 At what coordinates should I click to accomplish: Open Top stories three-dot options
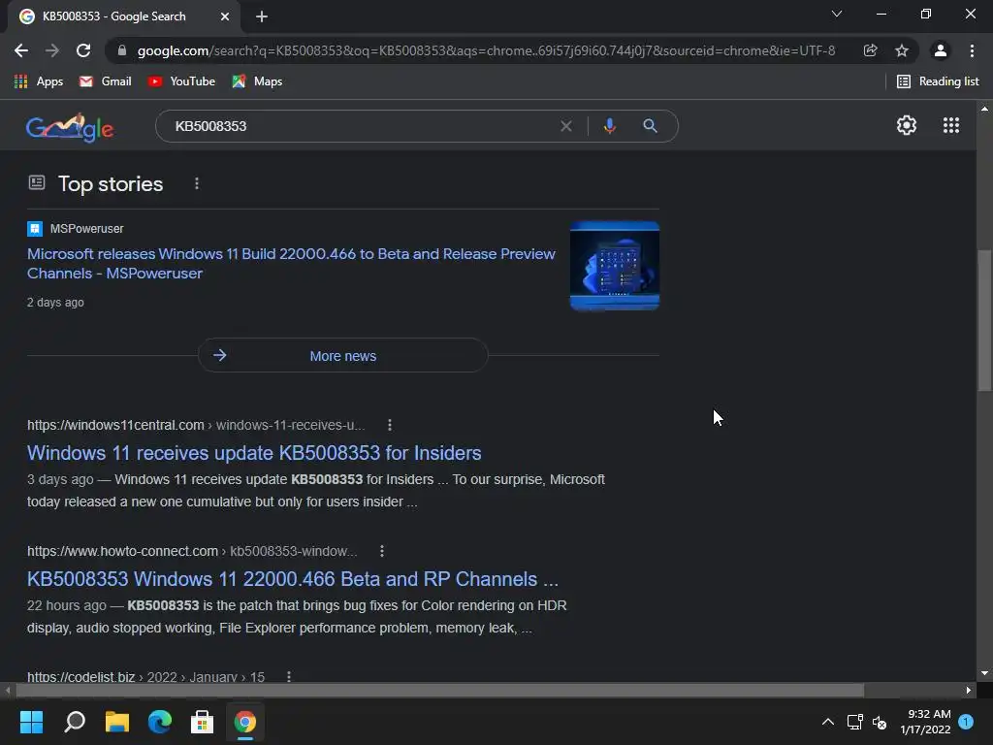197,183
